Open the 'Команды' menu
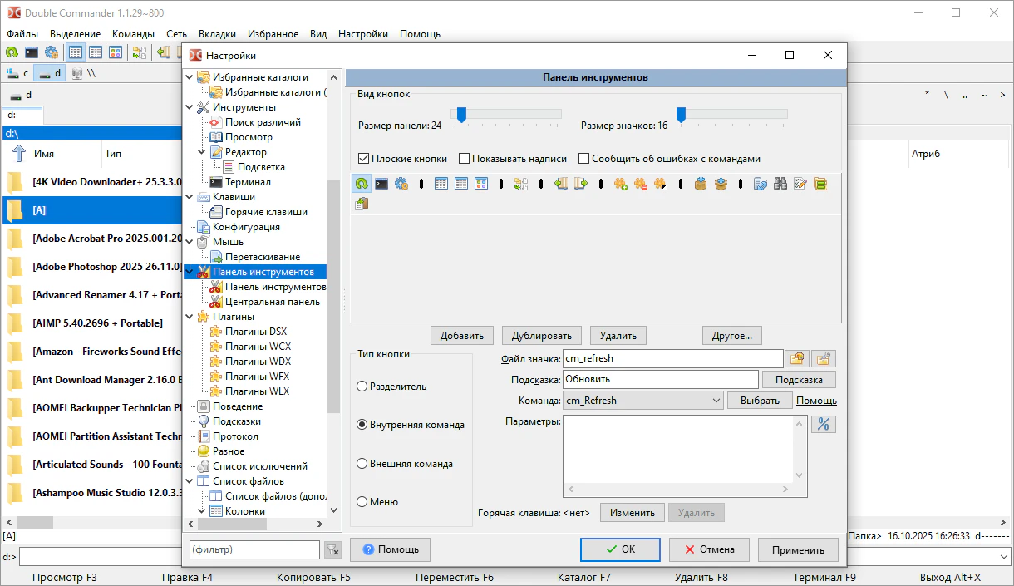This screenshot has height=586, width=1014. click(x=133, y=34)
